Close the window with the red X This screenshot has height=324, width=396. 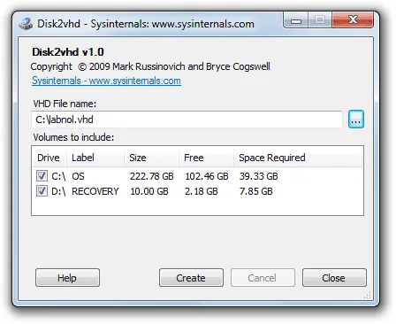tap(353, 20)
